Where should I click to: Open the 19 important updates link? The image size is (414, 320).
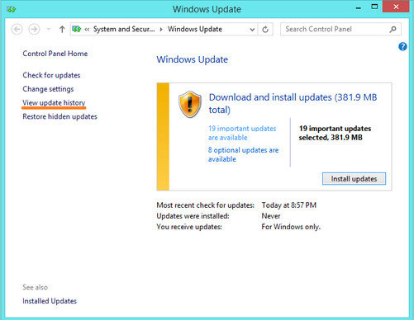click(242, 133)
